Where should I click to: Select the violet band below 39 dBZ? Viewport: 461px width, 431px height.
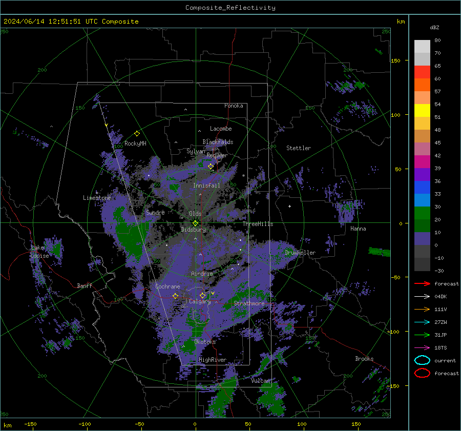tap(422, 175)
